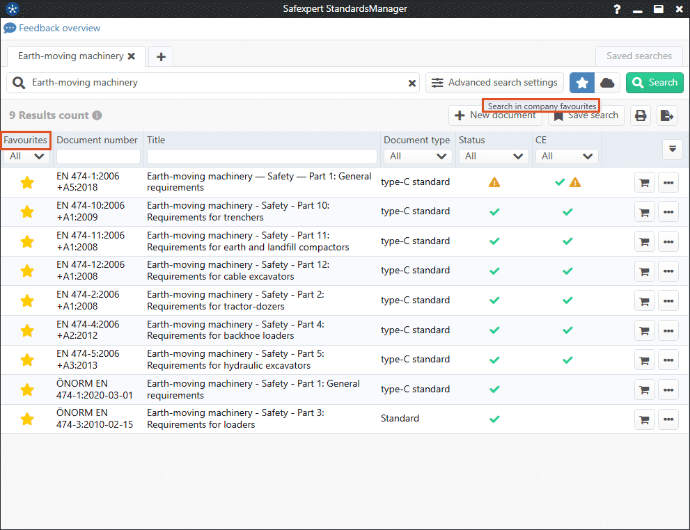Screen dimensions: 690x530
Task: Open the Document type filter dropdown
Action: 418,156
